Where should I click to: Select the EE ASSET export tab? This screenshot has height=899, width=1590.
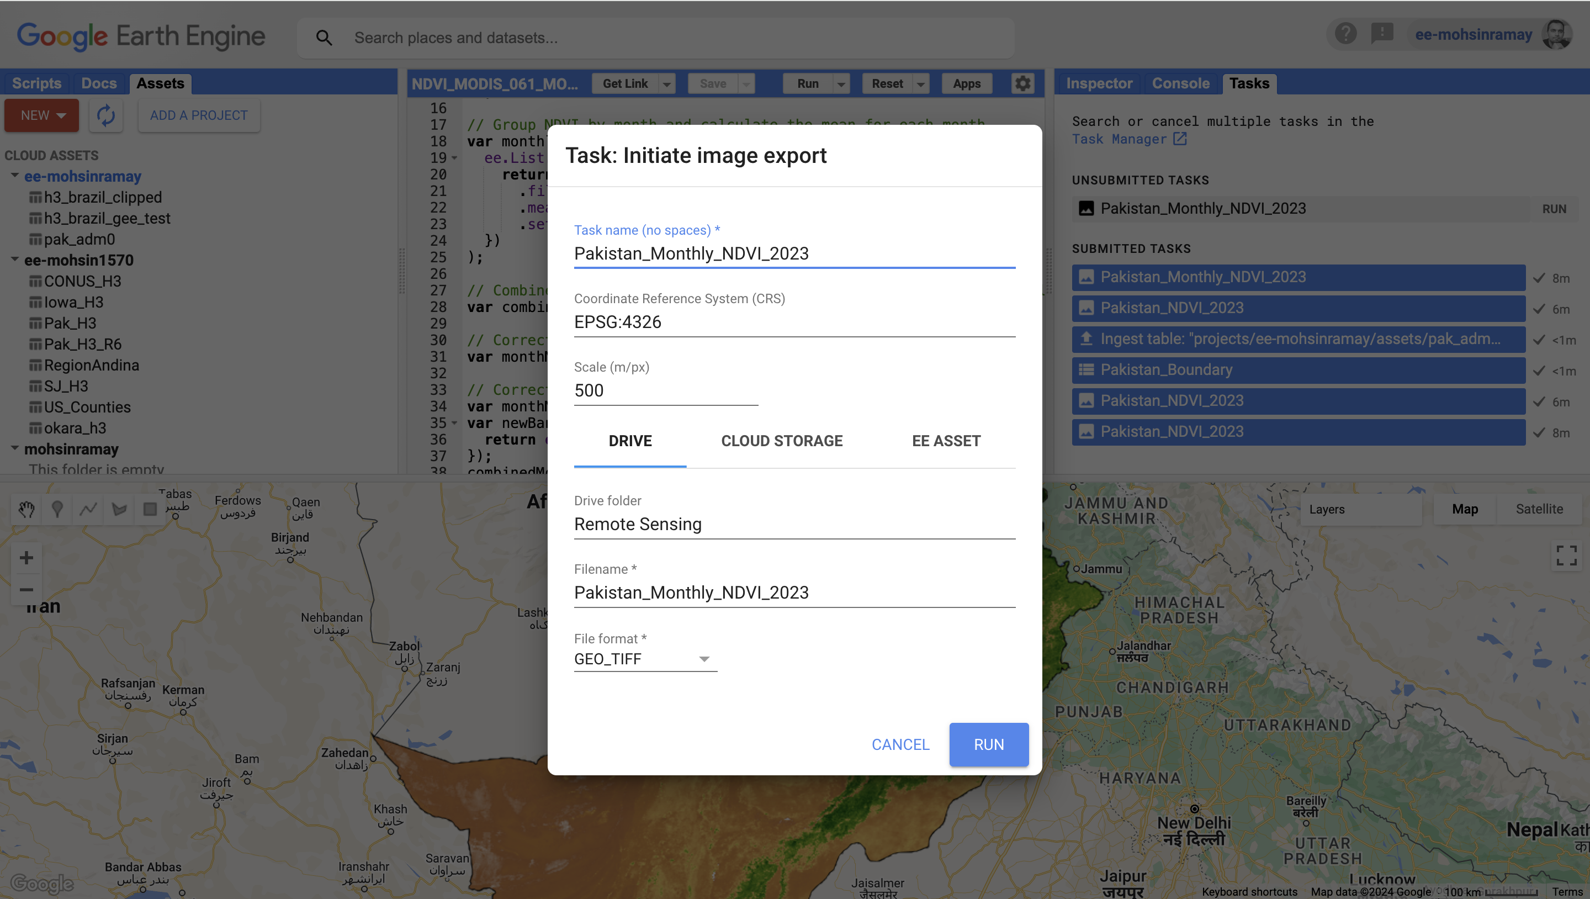tap(946, 441)
